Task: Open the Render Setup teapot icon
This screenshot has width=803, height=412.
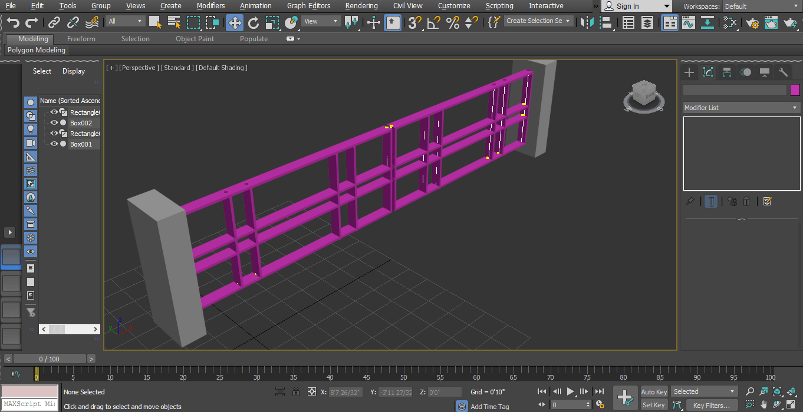Action: [752, 22]
